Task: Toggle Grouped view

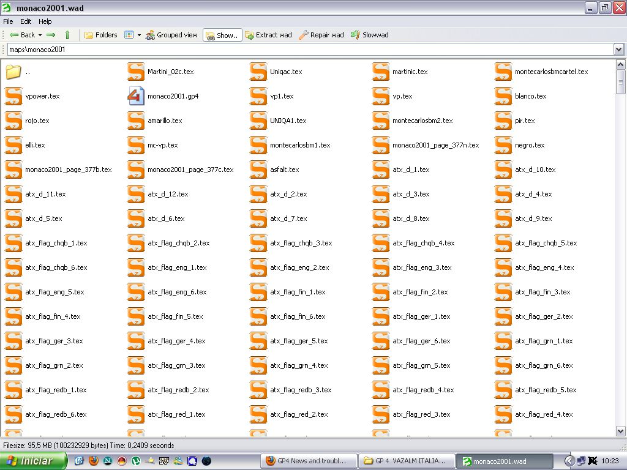Action: pyautogui.click(x=171, y=35)
